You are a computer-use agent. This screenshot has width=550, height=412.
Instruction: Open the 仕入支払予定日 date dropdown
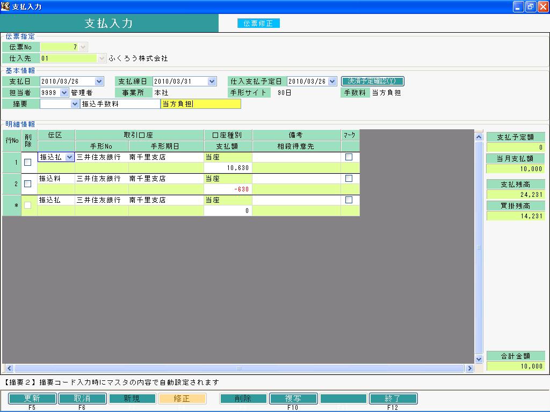click(x=332, y=82)
